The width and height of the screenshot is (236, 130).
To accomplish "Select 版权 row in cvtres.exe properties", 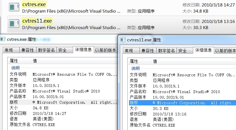I will [x=63, y=102].
